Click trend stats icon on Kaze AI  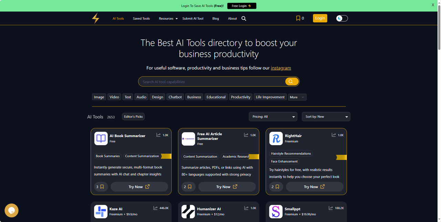[156, 208]
